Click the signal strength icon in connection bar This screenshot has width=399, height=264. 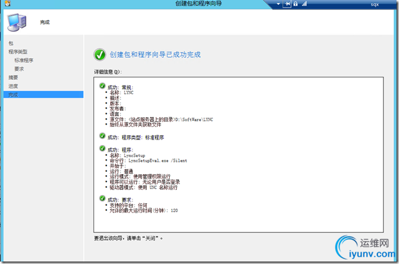[x=304, y=4]
